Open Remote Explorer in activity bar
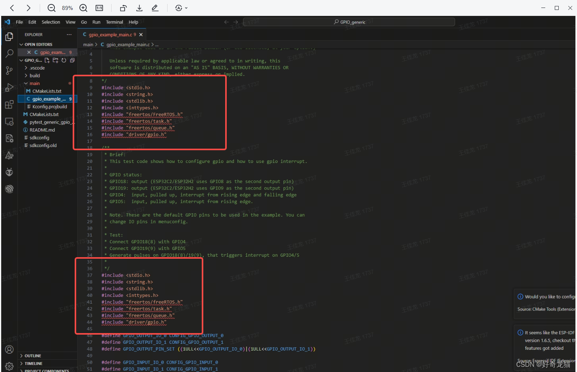 point(9,122)
